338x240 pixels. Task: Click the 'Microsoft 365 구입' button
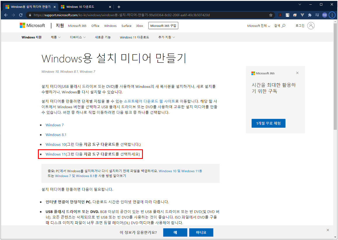(x=163, y=26)
